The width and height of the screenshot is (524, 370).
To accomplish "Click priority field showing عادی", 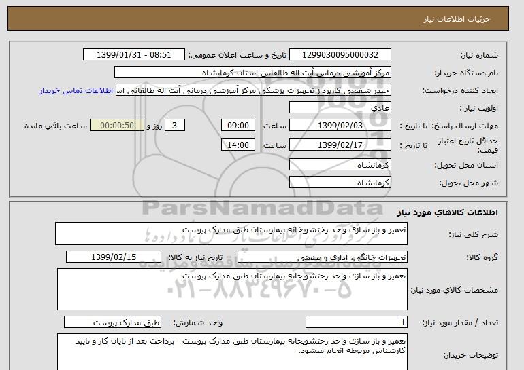I will (x=340, y=108).
